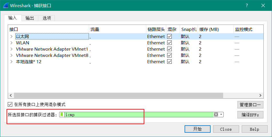Click 默认 snaplen cell in 以太网 row
Image resolution: width=272 pixels, height=137 pixels.
[x=185, y=36]
